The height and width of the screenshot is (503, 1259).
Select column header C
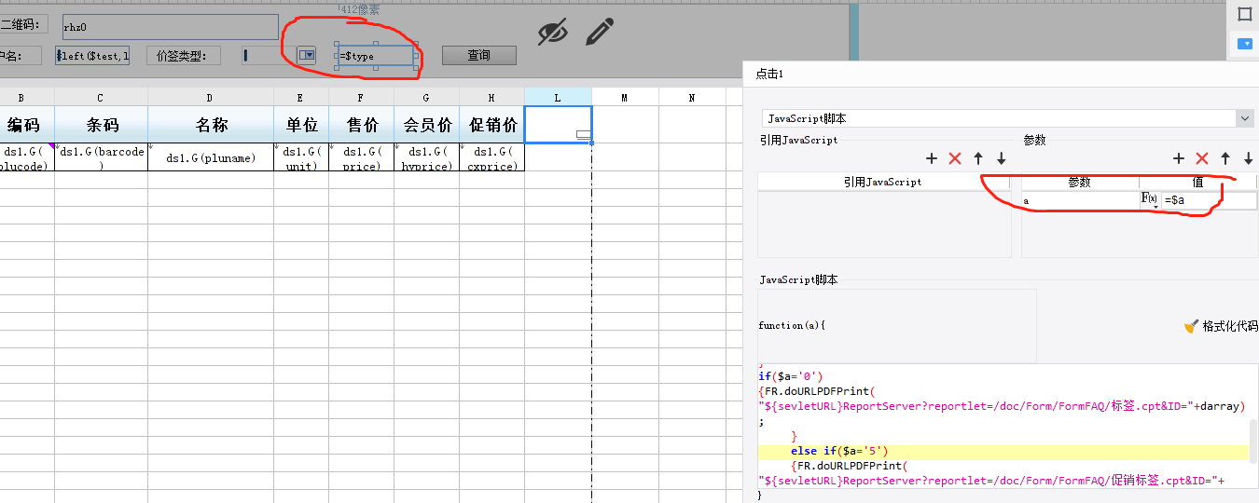tap(101, 97)
